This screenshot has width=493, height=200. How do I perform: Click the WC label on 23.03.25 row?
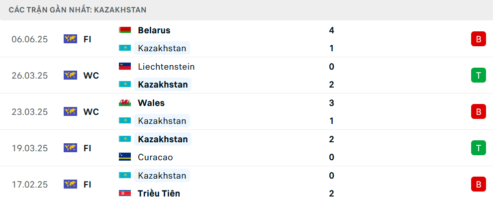click(x=91, y=112)
